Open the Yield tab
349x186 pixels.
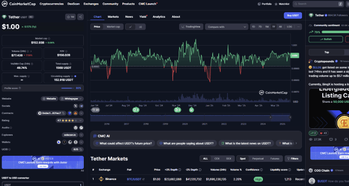[143, 17]
